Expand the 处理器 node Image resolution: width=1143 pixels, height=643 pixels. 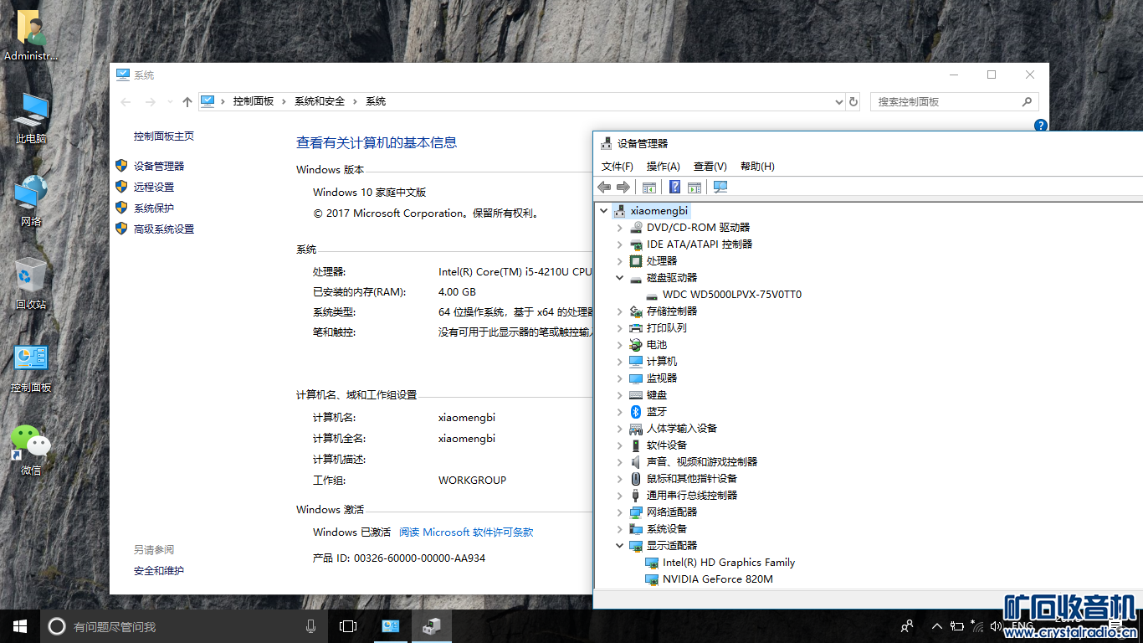coord(620,261)
